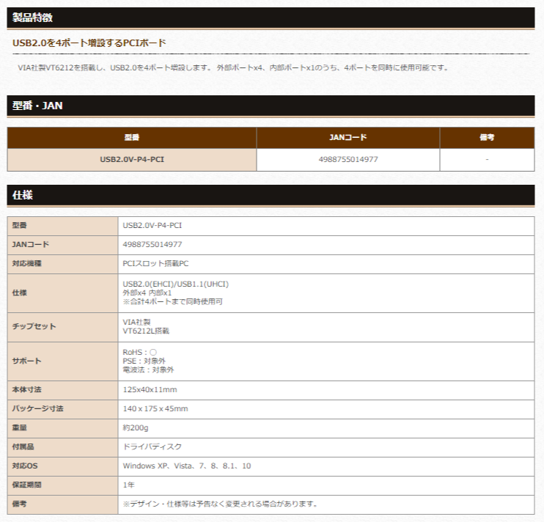Click the 保証期間 row label
Image resolution: width=544 pixels, height=522 pixels.
(27, 485)
